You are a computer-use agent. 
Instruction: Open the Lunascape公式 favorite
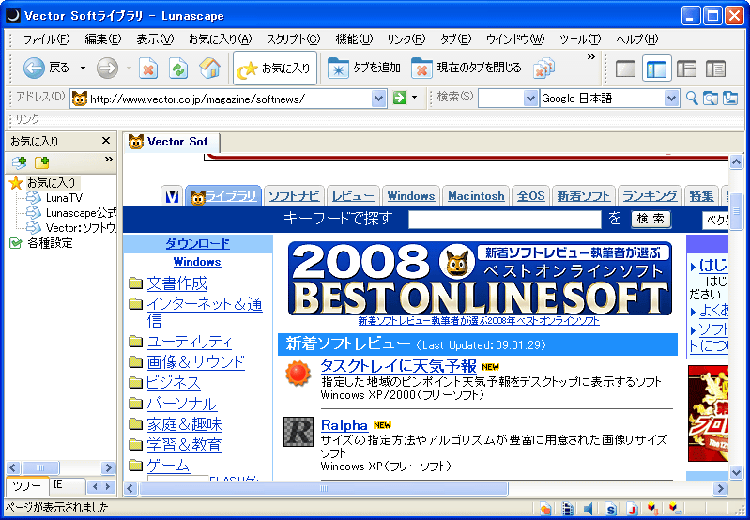pyautogui.click(x=81, y=212)
